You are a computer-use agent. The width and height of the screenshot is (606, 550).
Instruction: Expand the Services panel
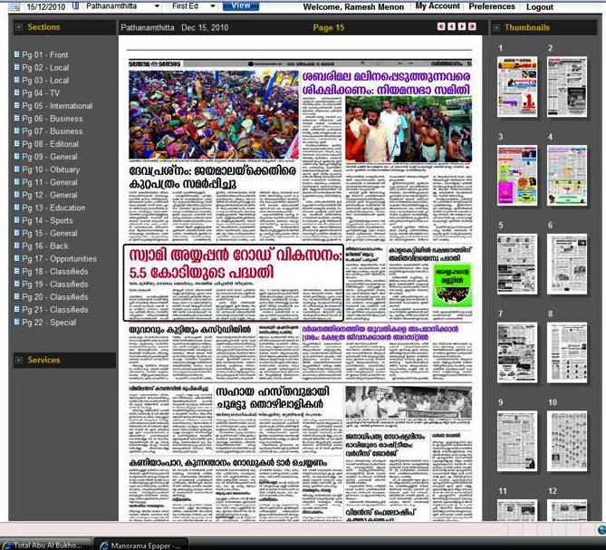pos(18,360)
